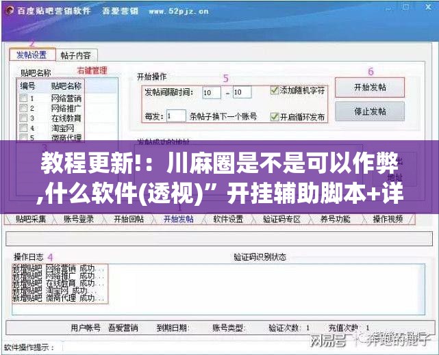Open the 贴吧采集 bottom tab
Screen dimensions: 439x355
click(31, 219)
